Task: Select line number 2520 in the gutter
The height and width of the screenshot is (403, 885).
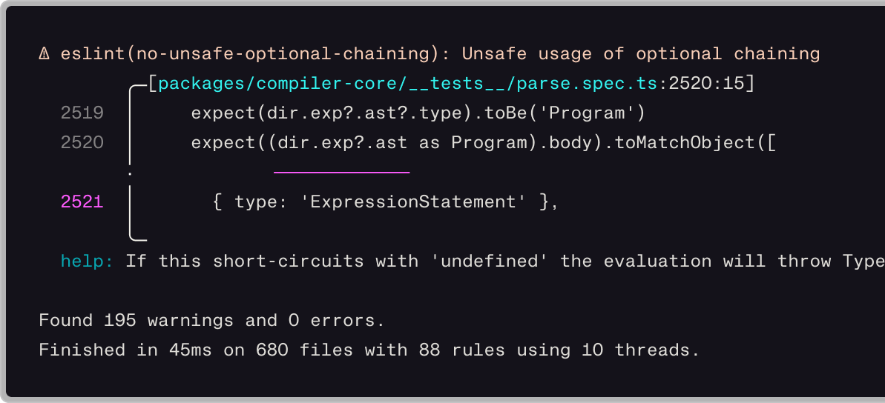Action: 82,142
